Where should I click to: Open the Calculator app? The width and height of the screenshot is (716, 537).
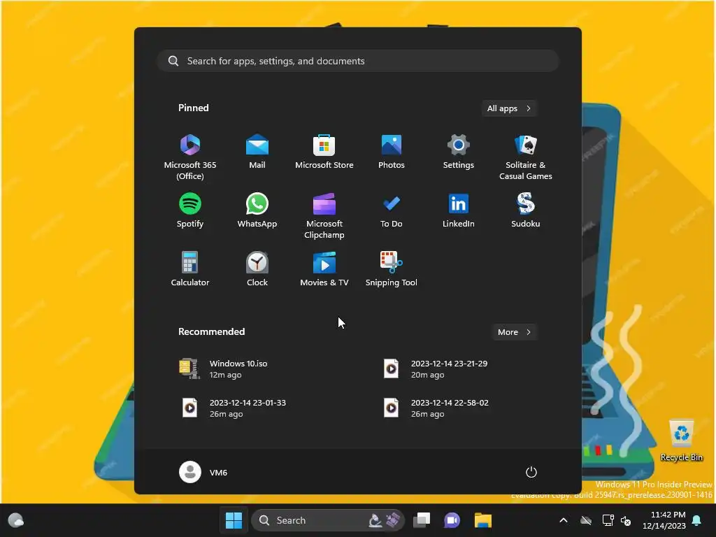[x=190, y=269]
